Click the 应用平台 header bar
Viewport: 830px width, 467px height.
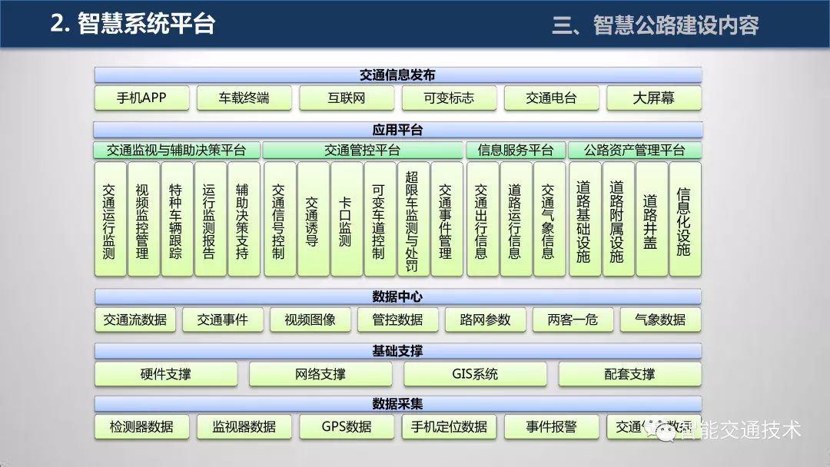click(398, 130)
